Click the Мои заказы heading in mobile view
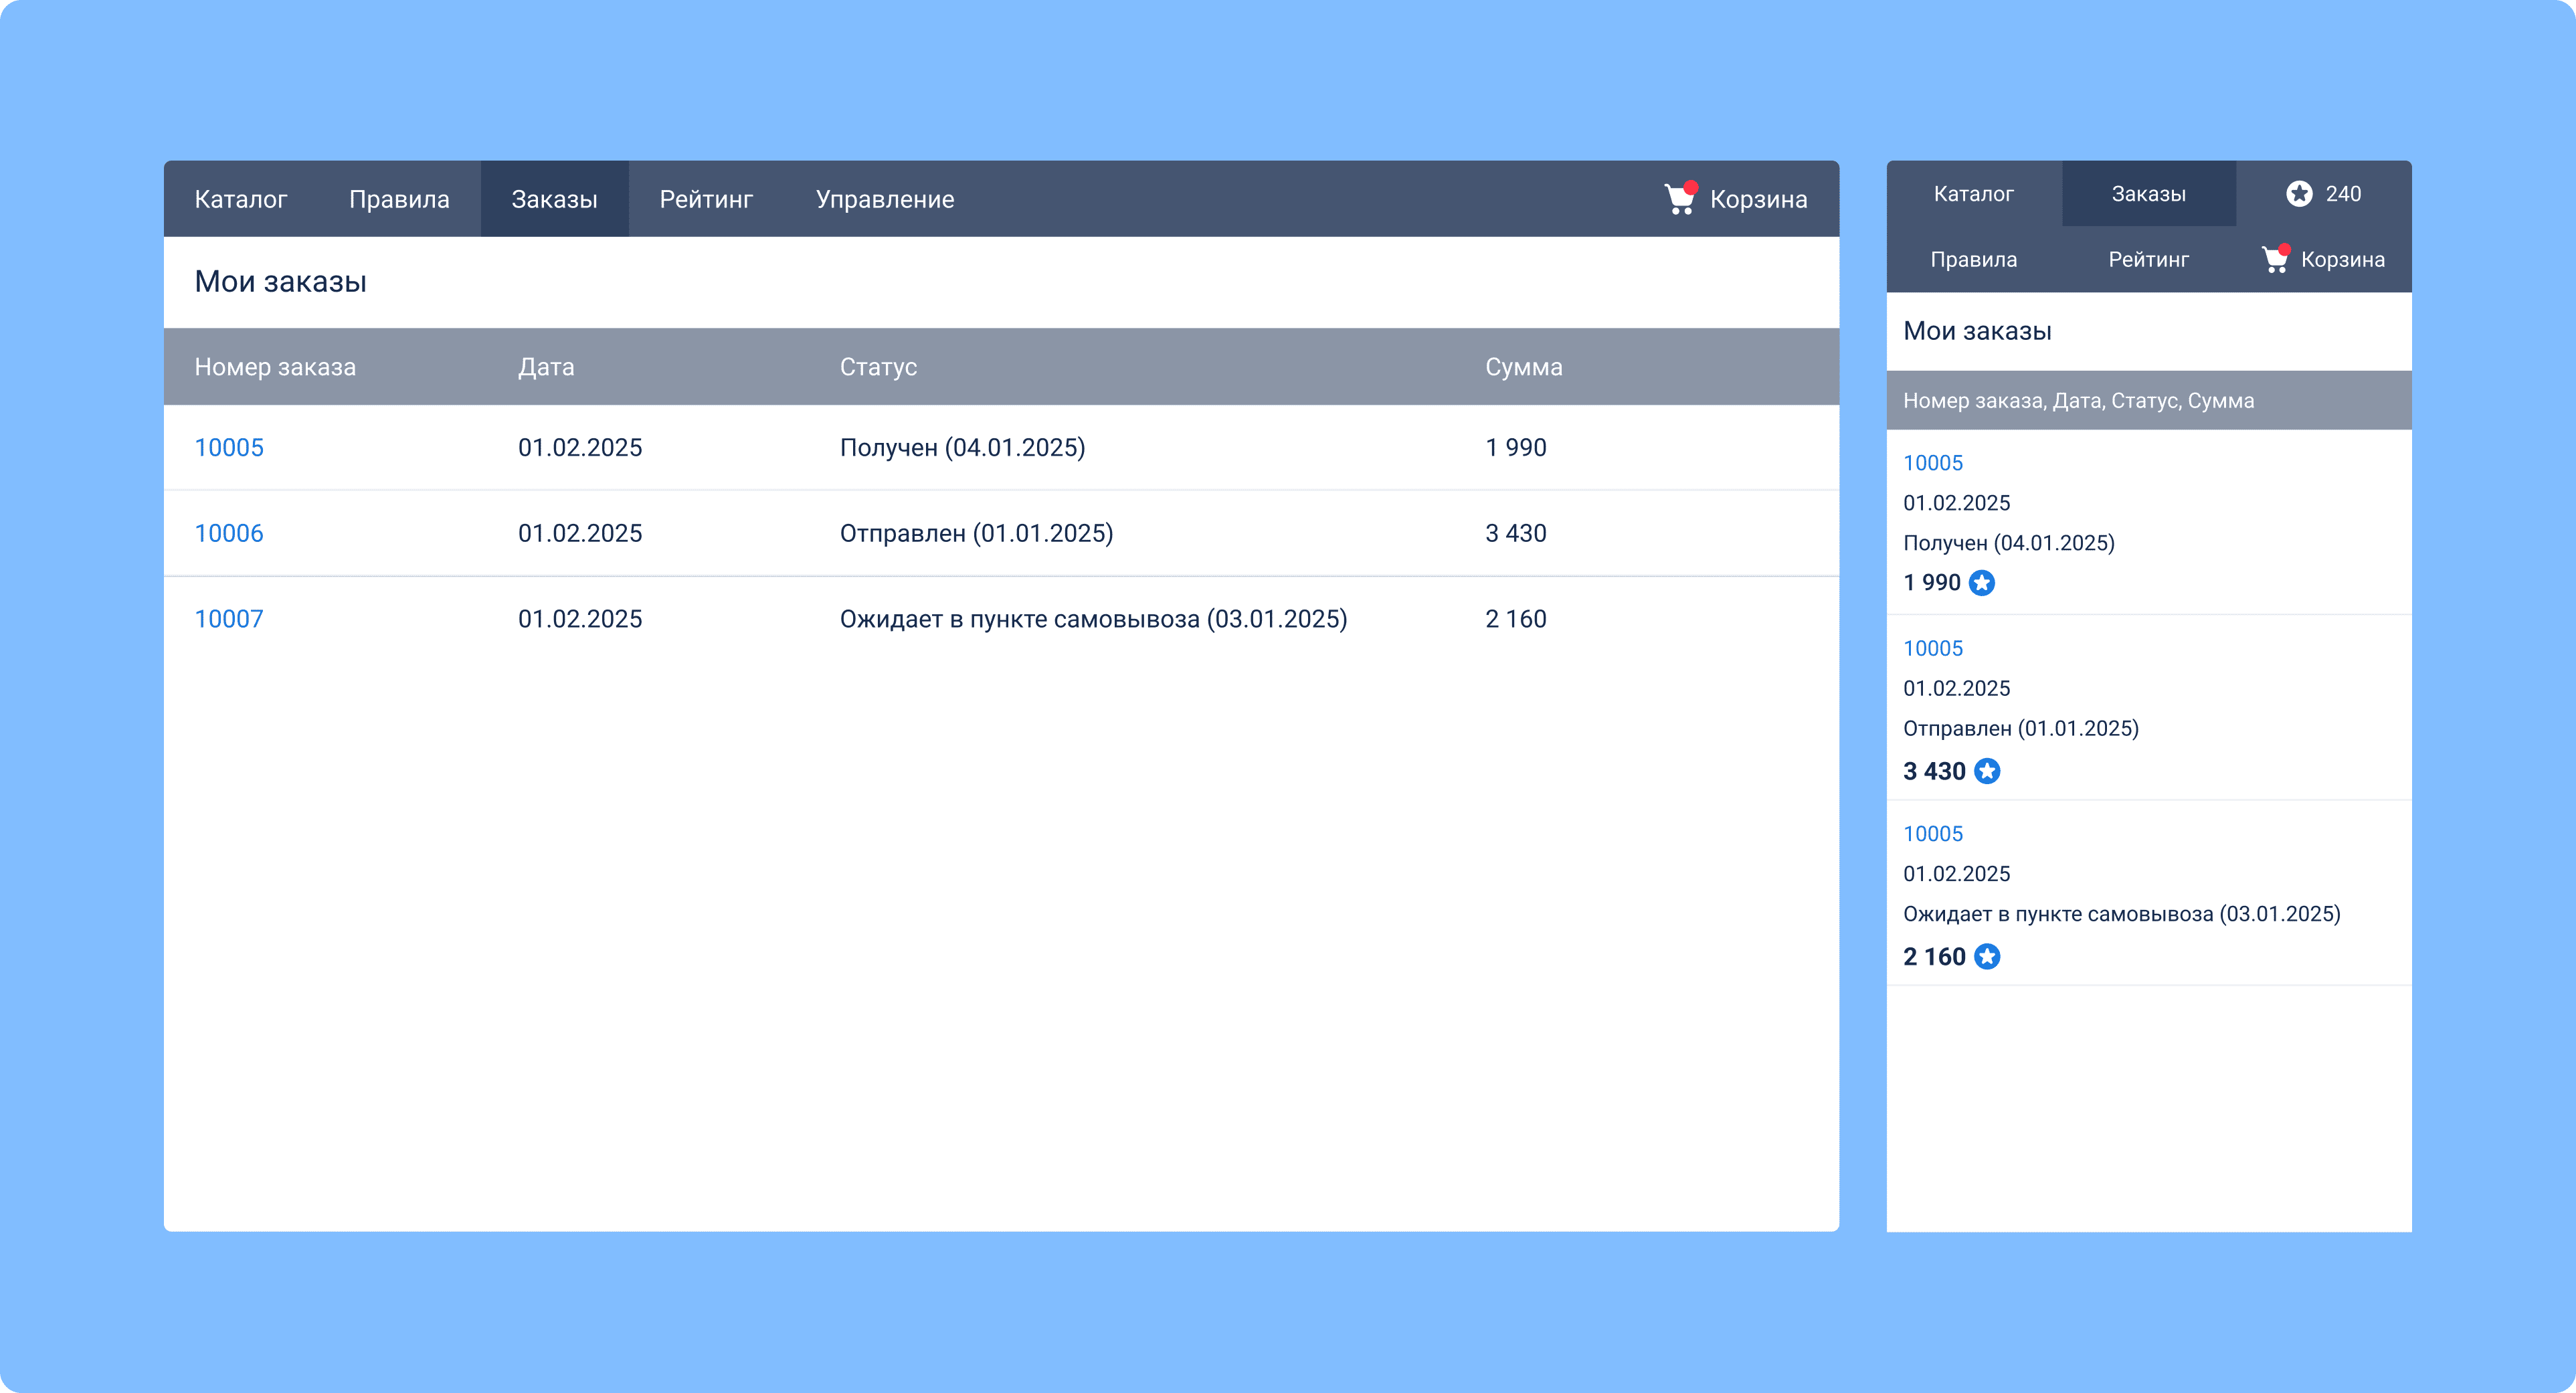 pyautogui.click(x=1977, y=331)
